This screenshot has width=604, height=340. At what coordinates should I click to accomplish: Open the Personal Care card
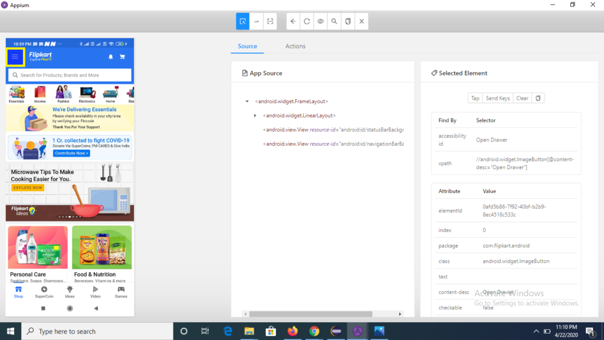tap(38, 254)
